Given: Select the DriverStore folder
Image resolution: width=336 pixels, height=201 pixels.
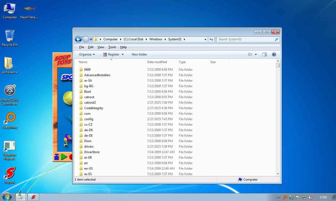Looking at the screenshot, I should [92, 152].
